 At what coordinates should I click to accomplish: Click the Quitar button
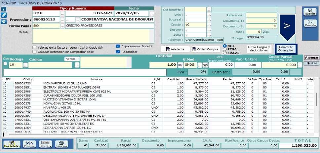click(311, 63)
